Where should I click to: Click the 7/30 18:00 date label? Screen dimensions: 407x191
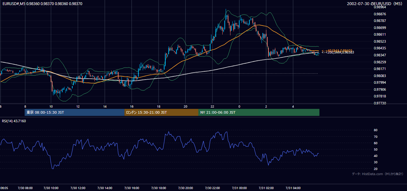pos(159,188)
